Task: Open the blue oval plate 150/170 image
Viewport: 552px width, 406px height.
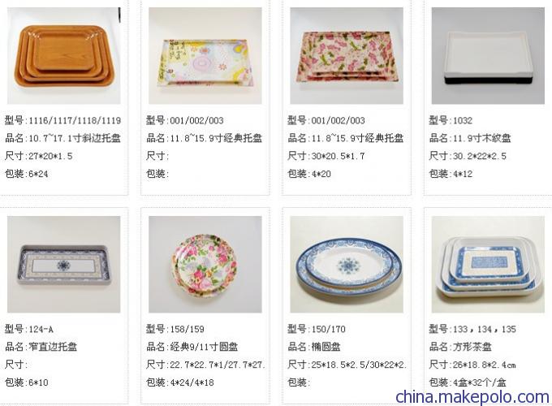Action: [x=347, y=265]
